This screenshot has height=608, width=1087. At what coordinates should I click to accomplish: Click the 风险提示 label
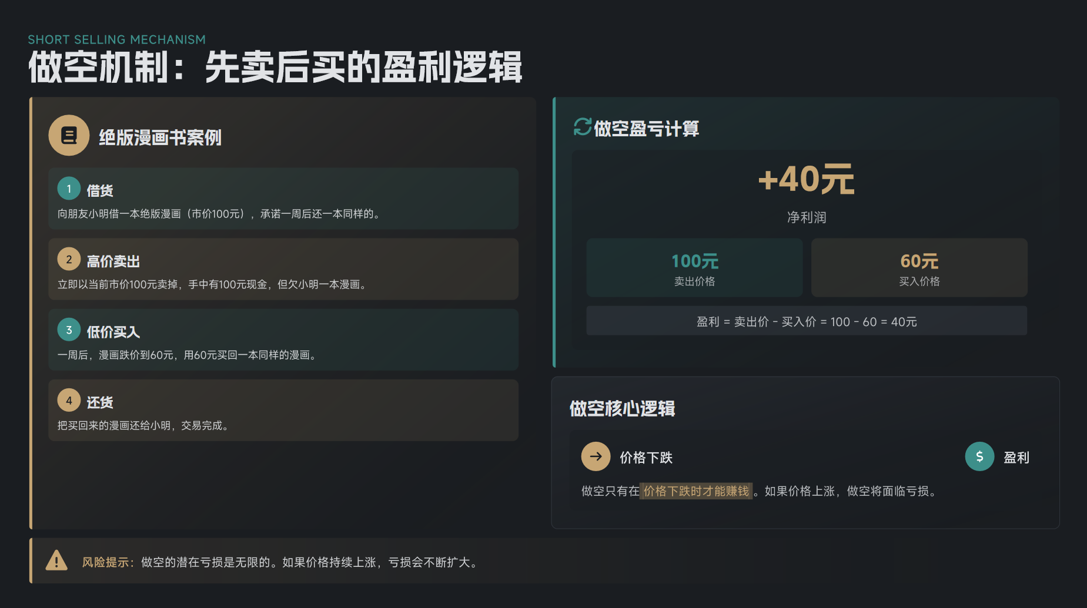[108, 562]
